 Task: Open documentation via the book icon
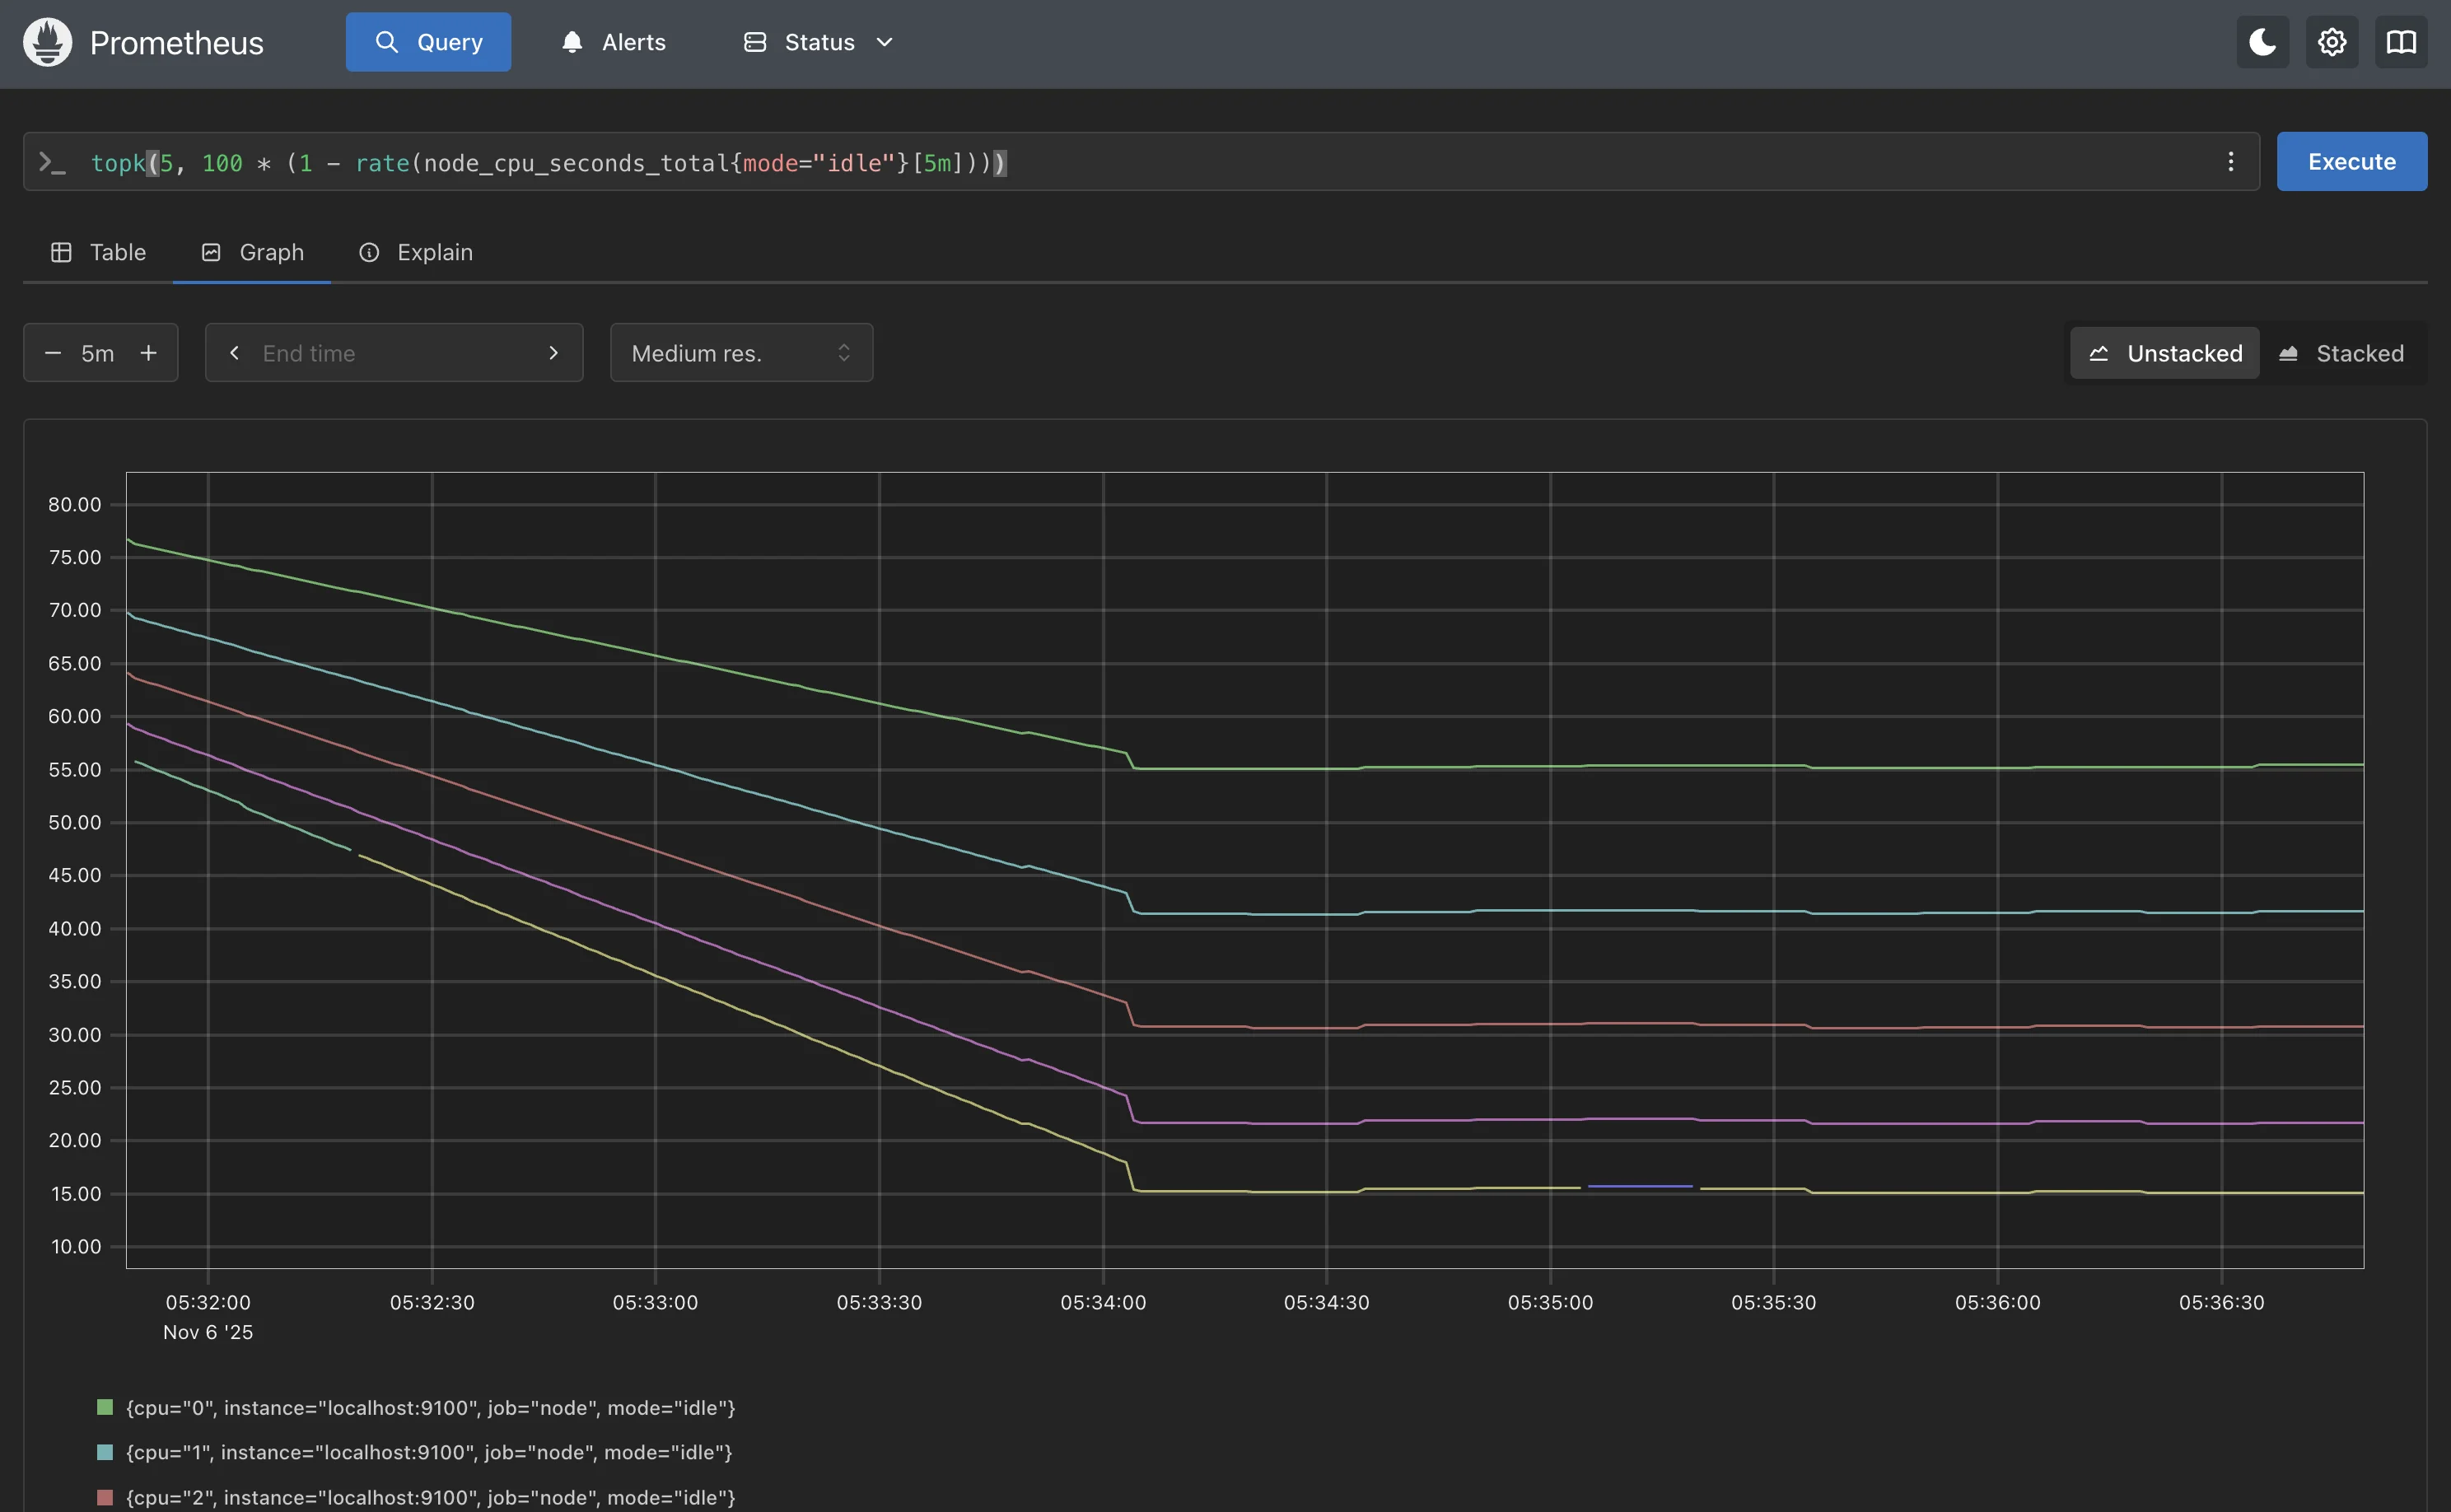pos(2401,42)
